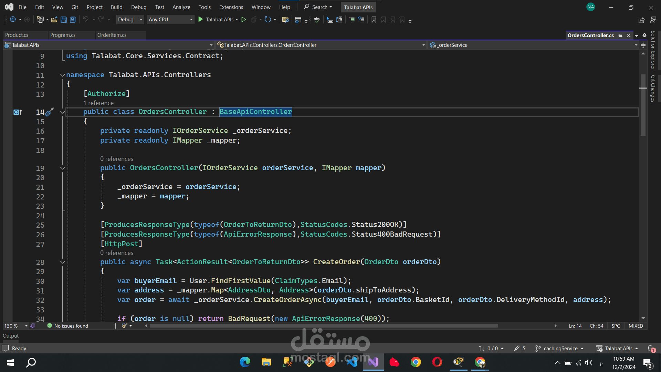
Task: Open the Build menu
Action: [116, 7]
